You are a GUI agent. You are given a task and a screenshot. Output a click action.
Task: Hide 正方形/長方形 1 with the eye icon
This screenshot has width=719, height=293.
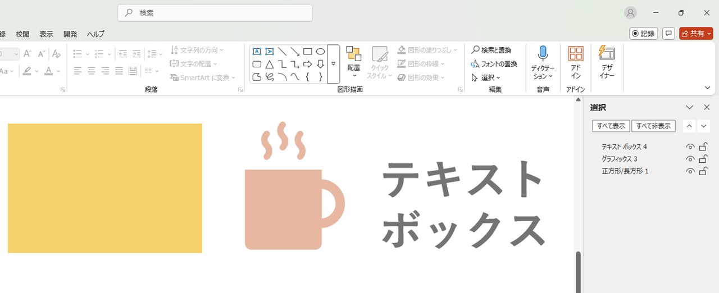click(690, 171)
